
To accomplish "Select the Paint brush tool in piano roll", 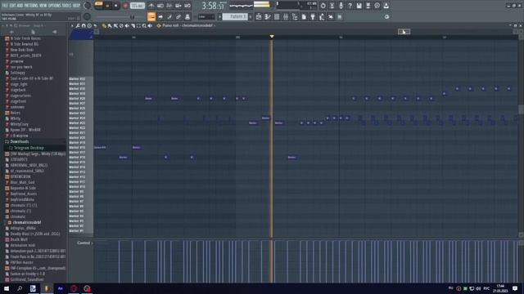I will [110, 25].
